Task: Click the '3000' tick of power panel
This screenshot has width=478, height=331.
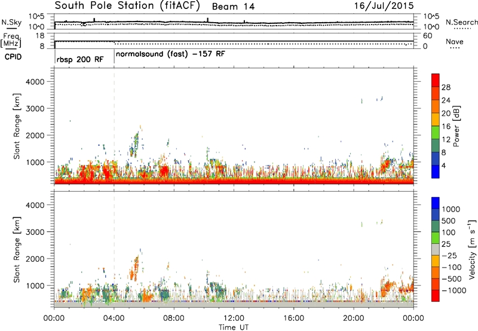Action: (x=35, y=109)
